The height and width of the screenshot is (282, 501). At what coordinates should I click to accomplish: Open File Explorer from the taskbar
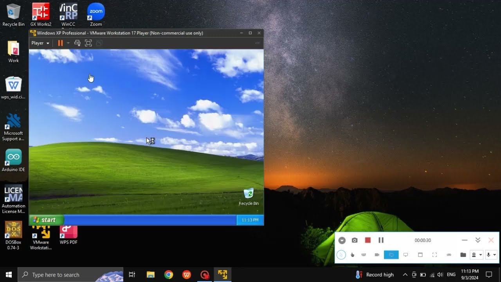[x=151, y=275]
